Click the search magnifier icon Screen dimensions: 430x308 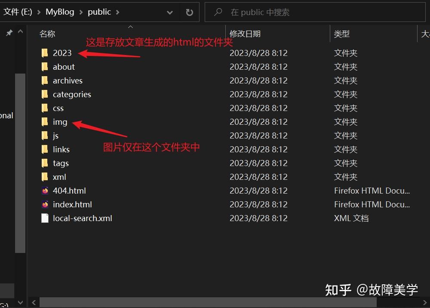coord(218,12)
